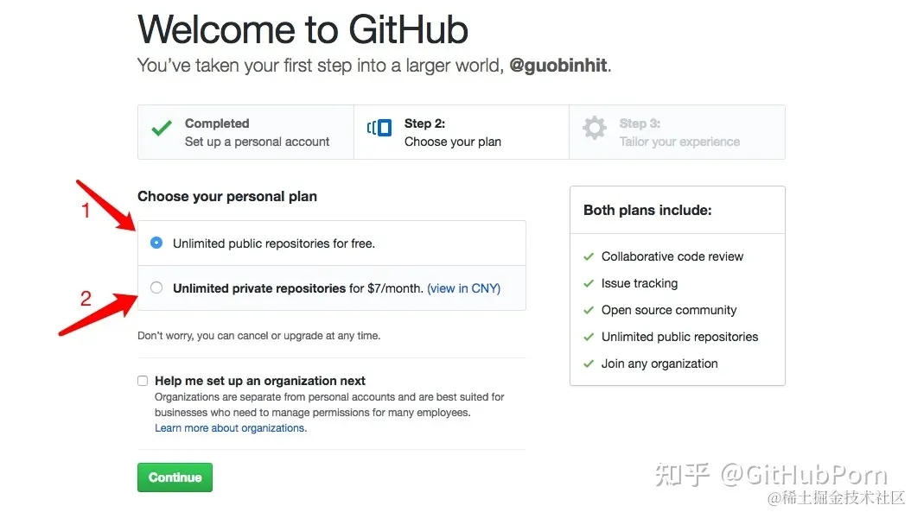This screenshot has width=911, height=512.
Task: Click the Both plans include heading
Action: click(x=647, y=210)
